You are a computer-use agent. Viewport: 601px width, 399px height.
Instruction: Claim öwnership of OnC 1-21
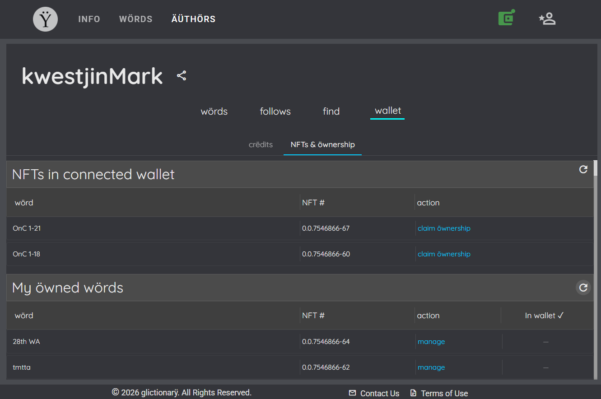pyautogui.click(x=444, y=228)
